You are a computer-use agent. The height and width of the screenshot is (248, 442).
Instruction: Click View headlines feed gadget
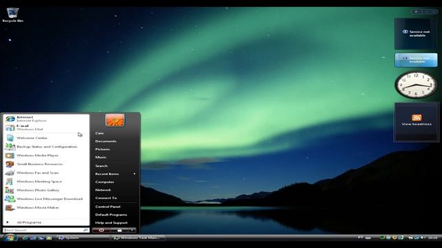point(416,121)
